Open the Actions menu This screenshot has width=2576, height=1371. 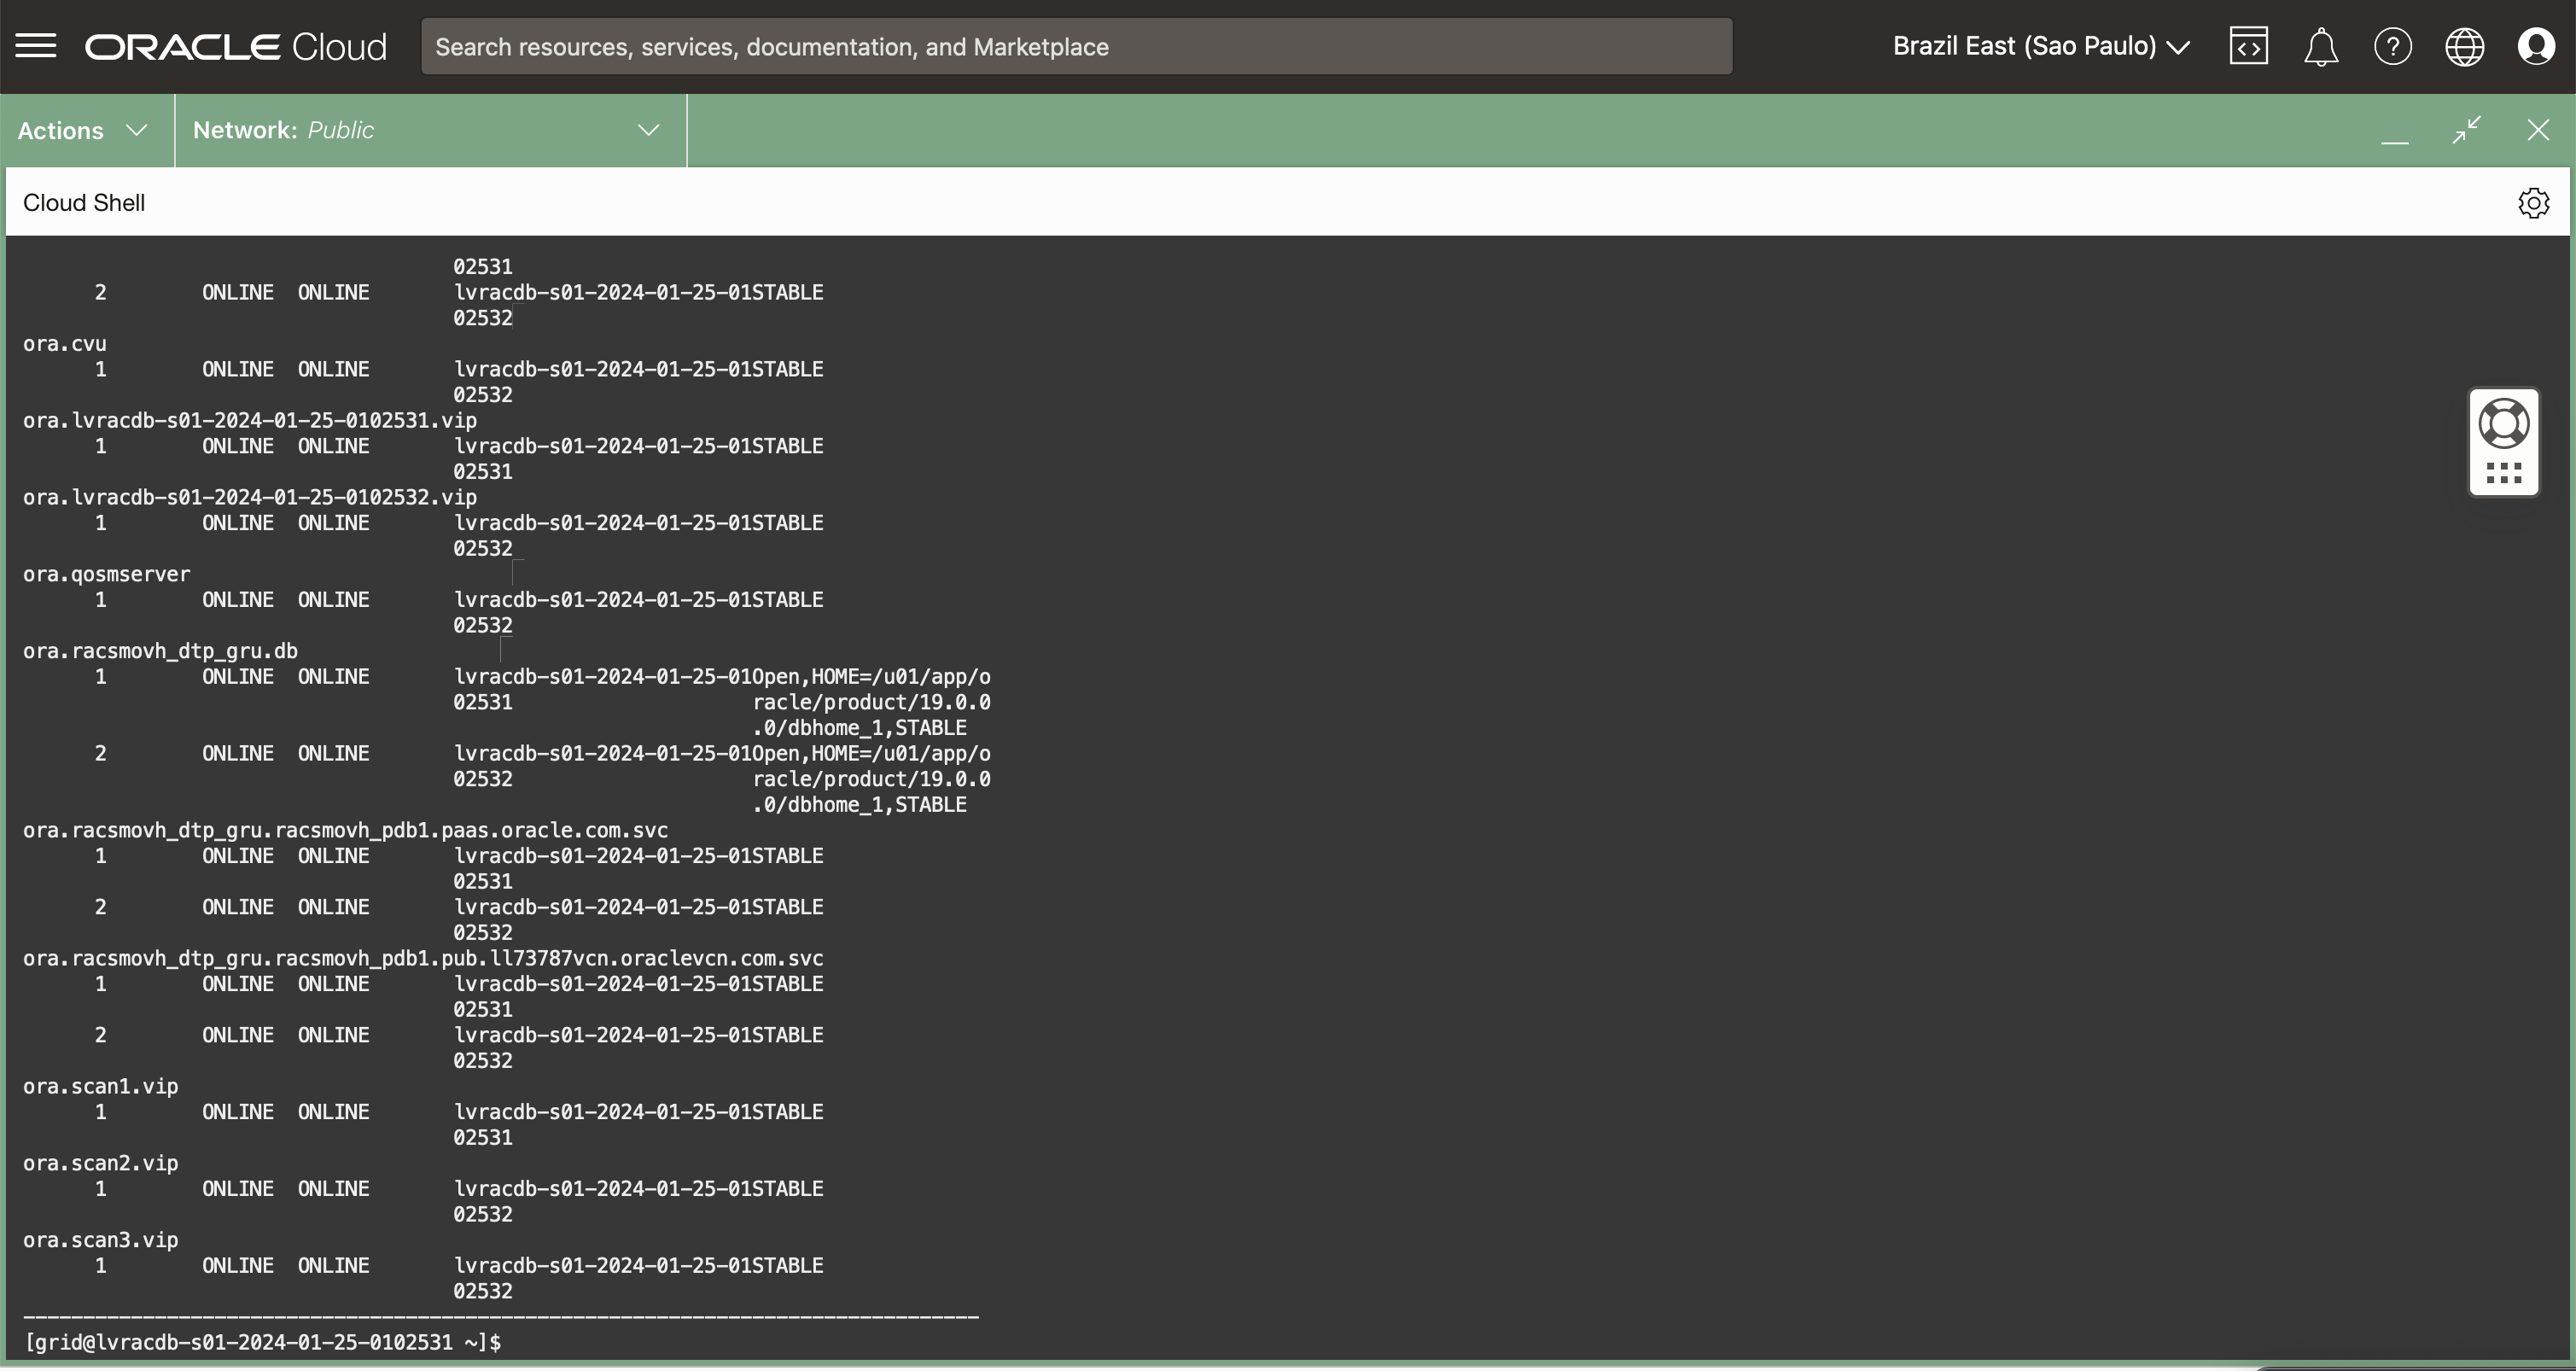pos(83,131)
